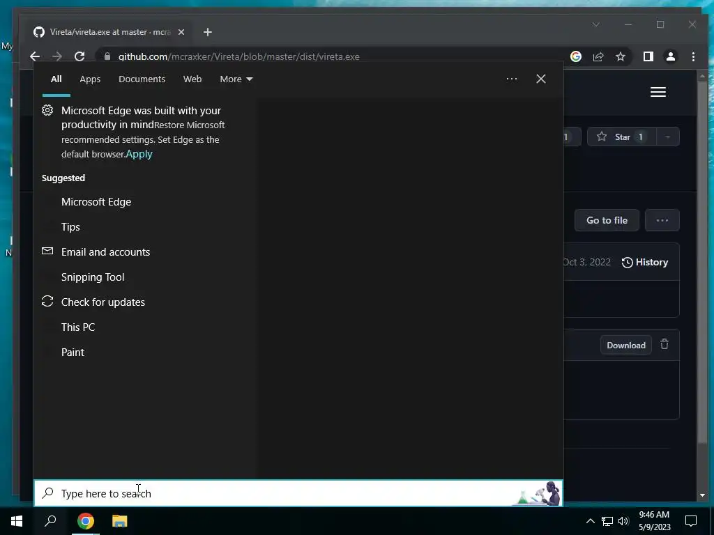Select the All search tab
Screen dimensions: 714x535
pyautogui.click(x=56, y=79)
